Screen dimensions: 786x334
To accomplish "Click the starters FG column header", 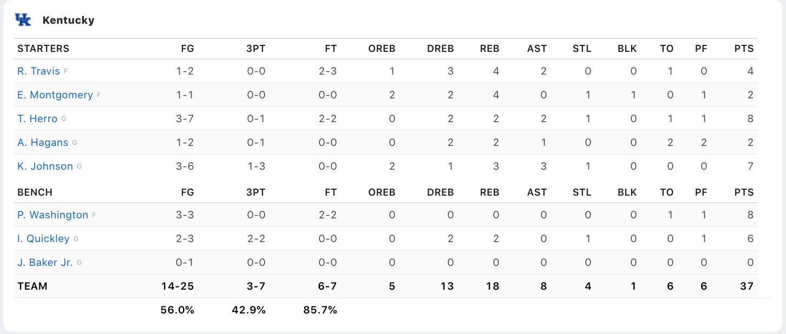I will point(187,49).
